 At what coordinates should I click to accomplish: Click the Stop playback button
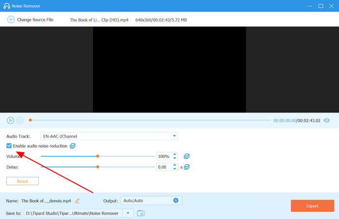tap(20, 120)
